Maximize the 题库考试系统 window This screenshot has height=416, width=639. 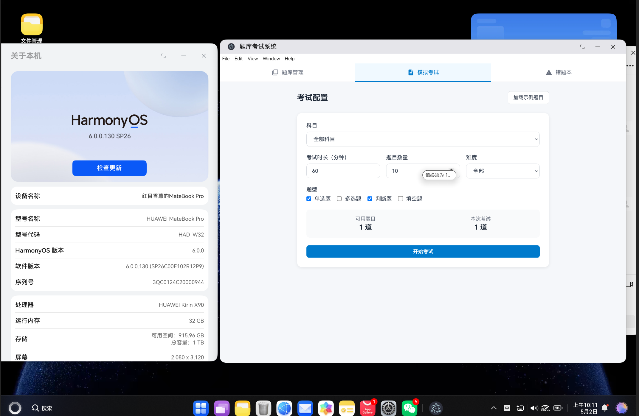(582, 47)
